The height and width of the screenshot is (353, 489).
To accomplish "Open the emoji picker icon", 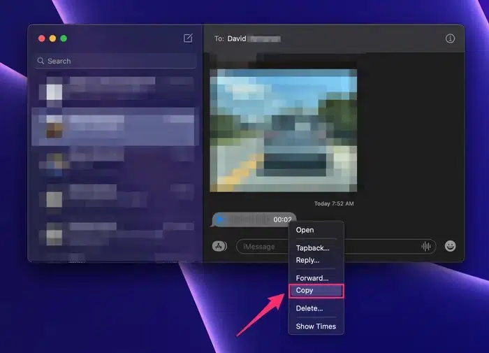I will [x=451, y=246].
